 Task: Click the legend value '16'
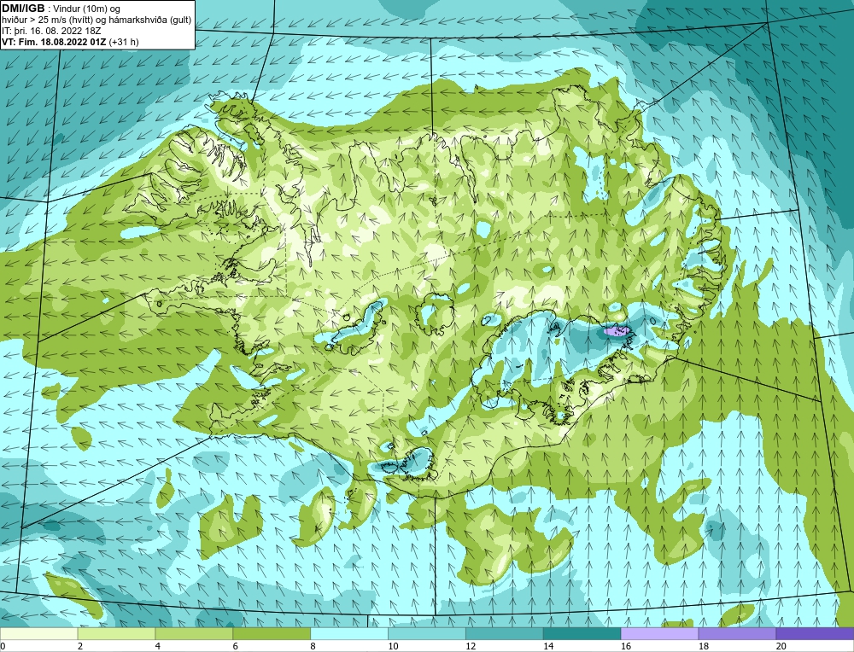click(x=626, y=646)
